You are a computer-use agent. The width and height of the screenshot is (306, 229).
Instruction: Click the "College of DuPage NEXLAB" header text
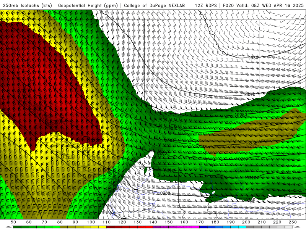155,6
